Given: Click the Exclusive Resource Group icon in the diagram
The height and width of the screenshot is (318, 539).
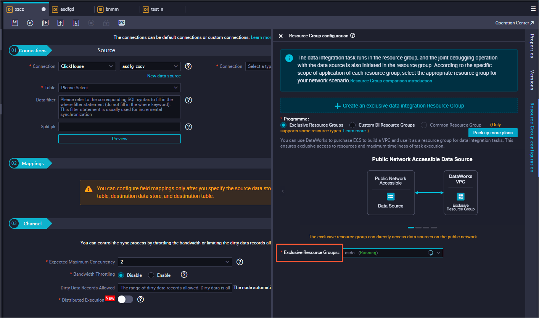Looking at the screenshot, I should pos(460,196).
